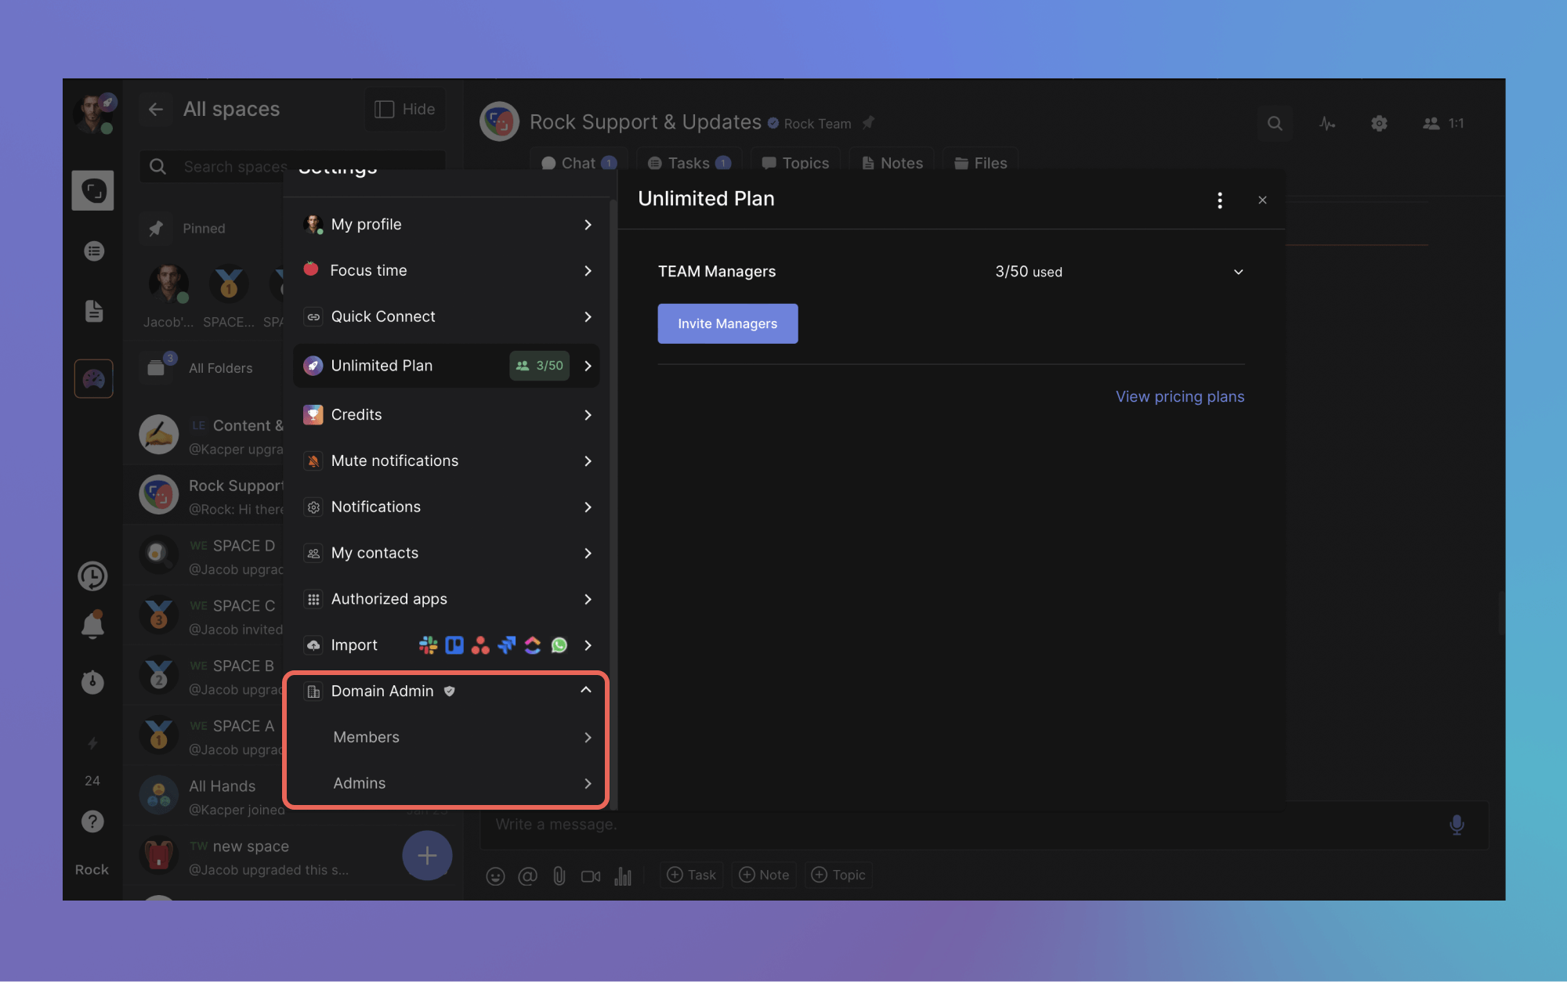1567x982 pixels.
Task: Click the microphone voice message icon
Action: click(x=1457, y=825)
